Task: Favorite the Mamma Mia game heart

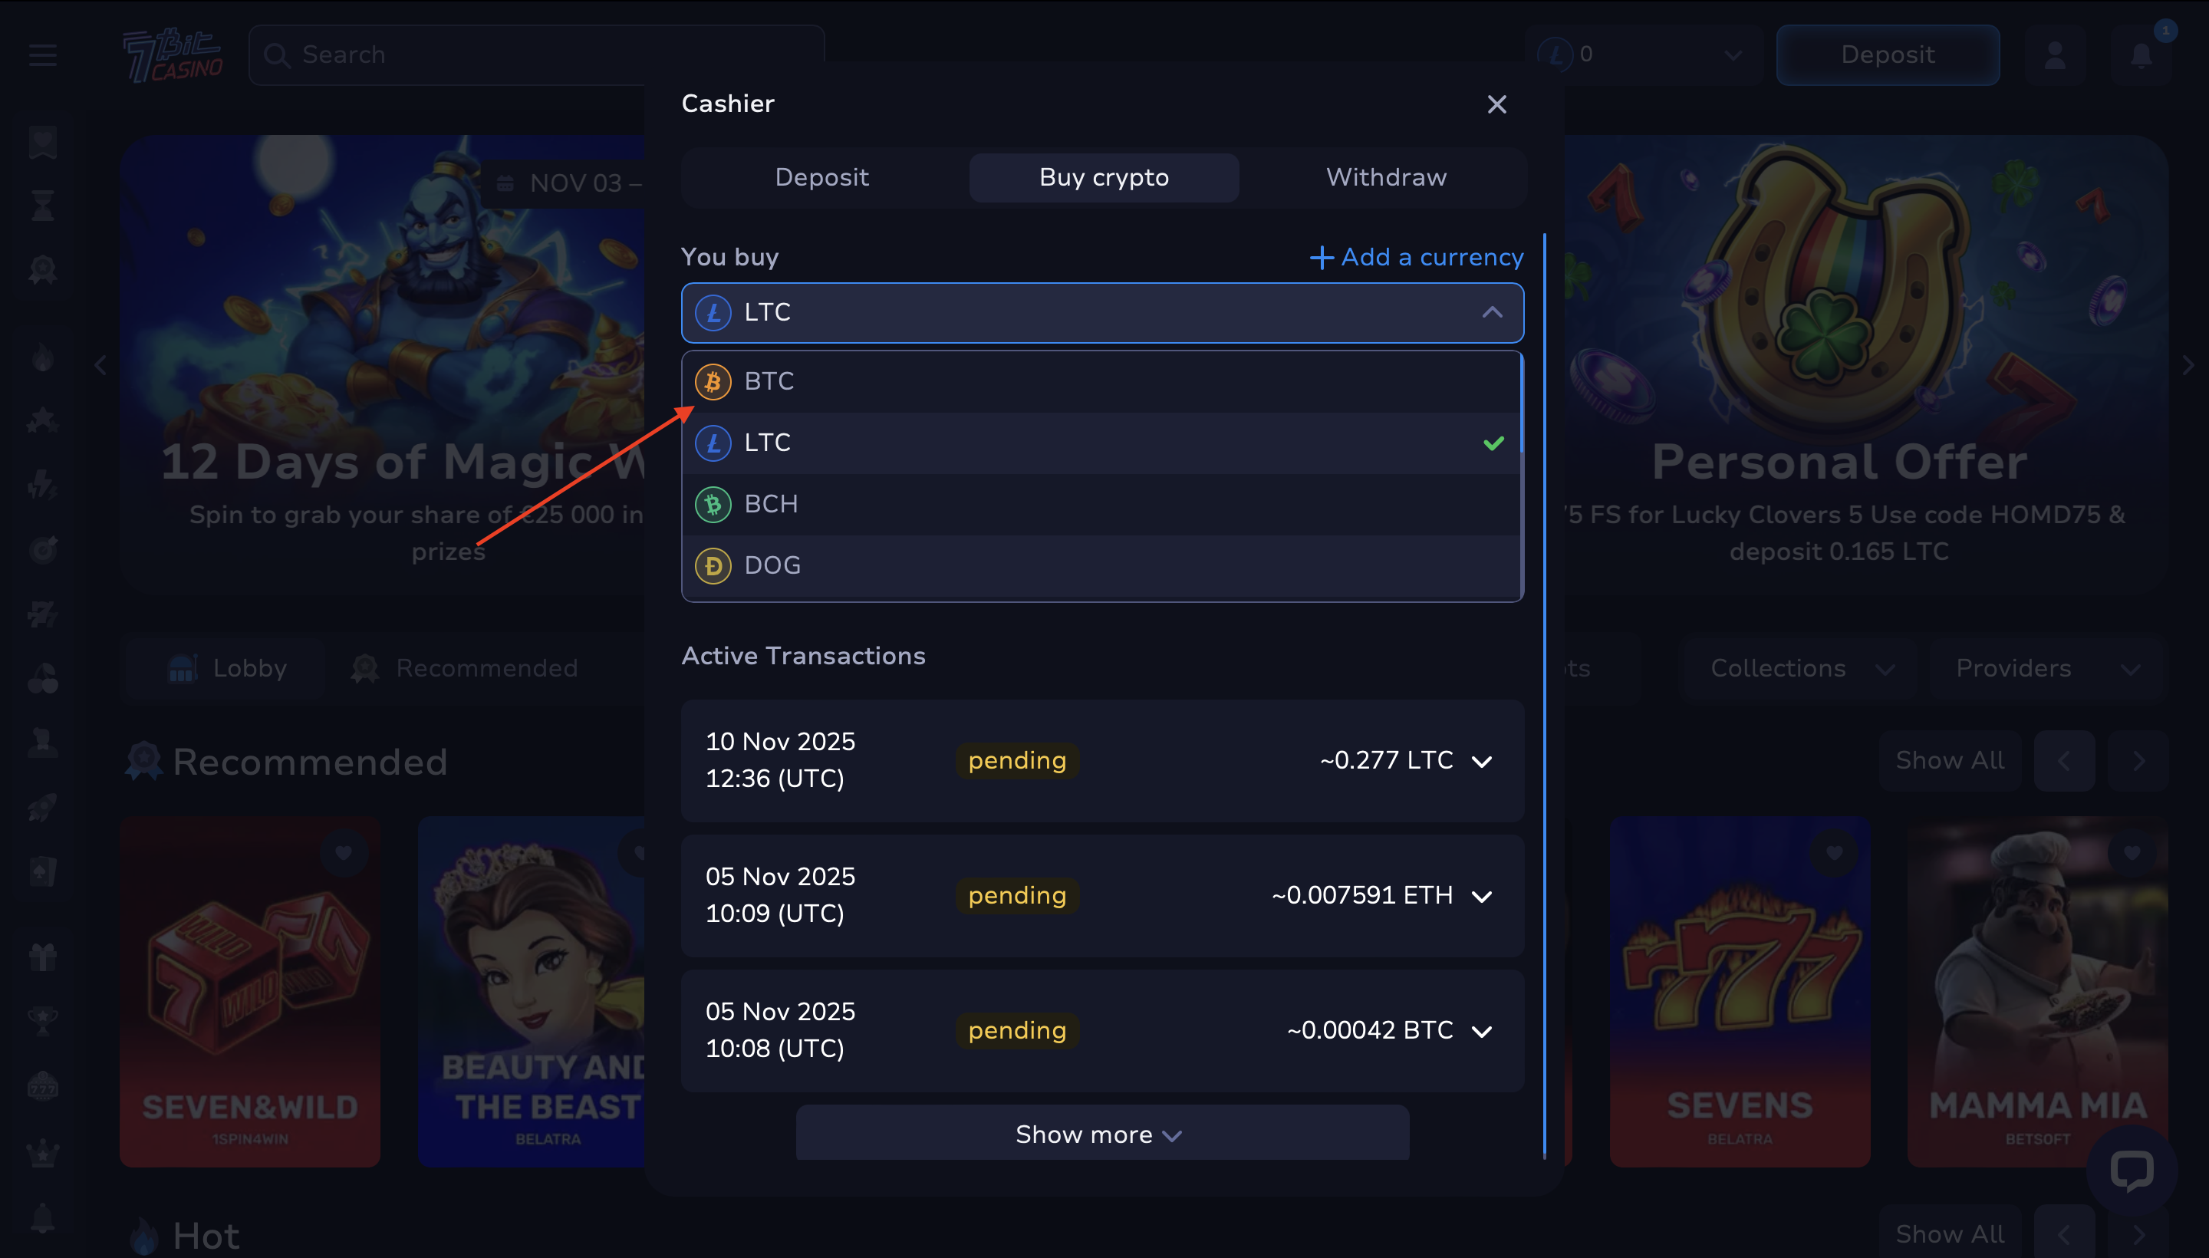Action: pos(2132,853)
